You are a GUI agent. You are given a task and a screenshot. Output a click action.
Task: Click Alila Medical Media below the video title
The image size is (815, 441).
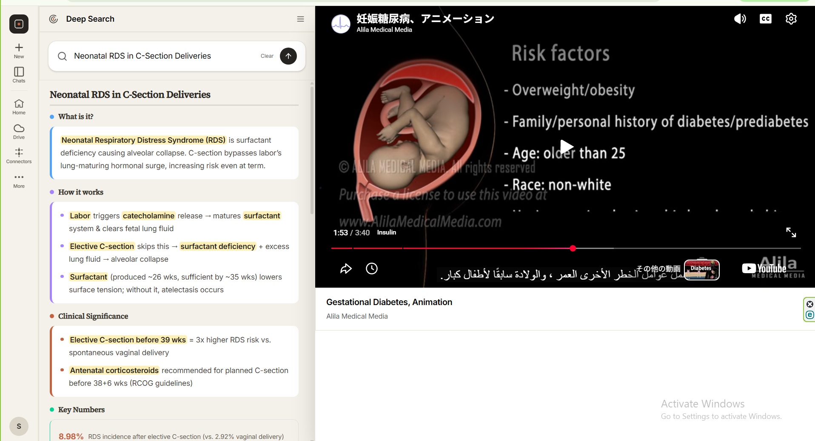pos(357,316)
